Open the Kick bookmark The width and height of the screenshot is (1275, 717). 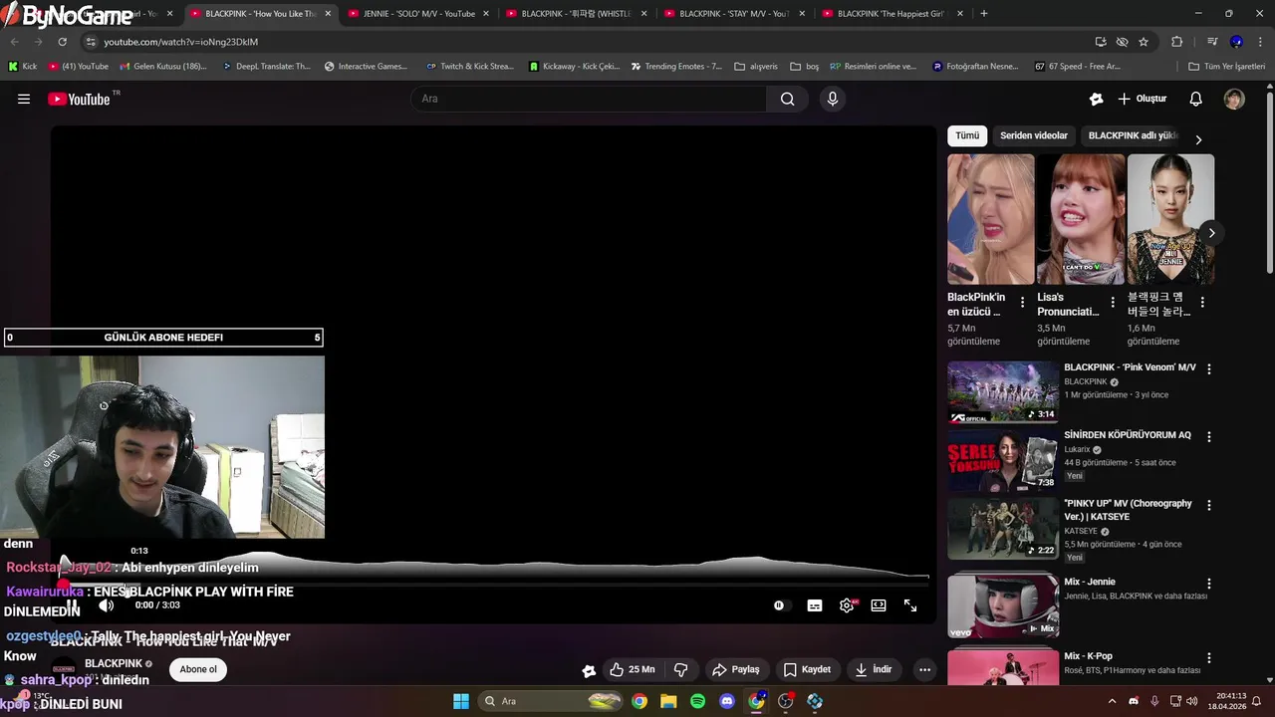(22, 67)
